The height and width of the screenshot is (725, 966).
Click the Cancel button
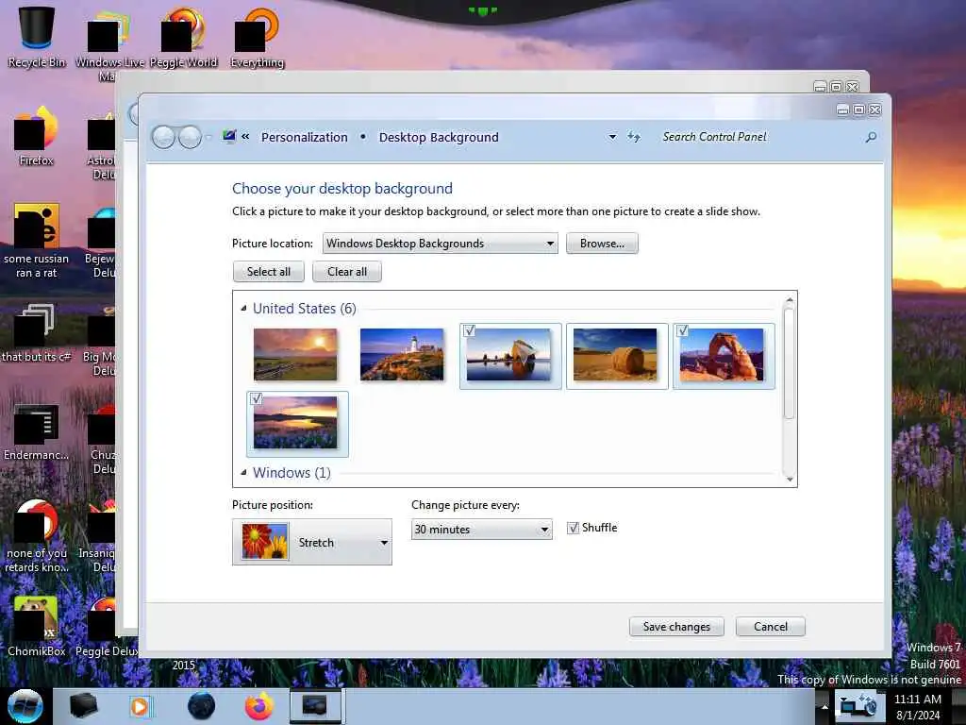770,627
